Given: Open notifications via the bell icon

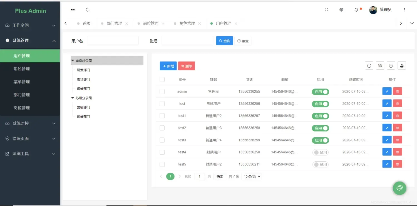Looking at the screenshot, I should (x=356, y=9).
